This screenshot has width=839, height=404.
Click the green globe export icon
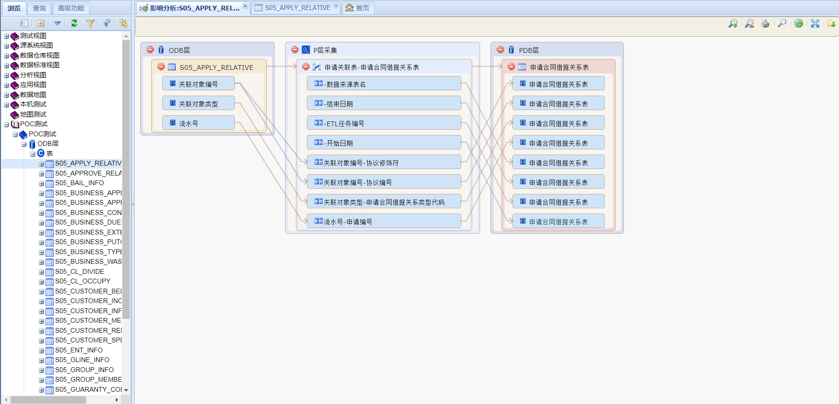point(799,23)
